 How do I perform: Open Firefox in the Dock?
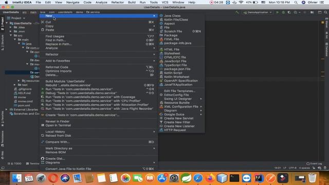point(210,178)
